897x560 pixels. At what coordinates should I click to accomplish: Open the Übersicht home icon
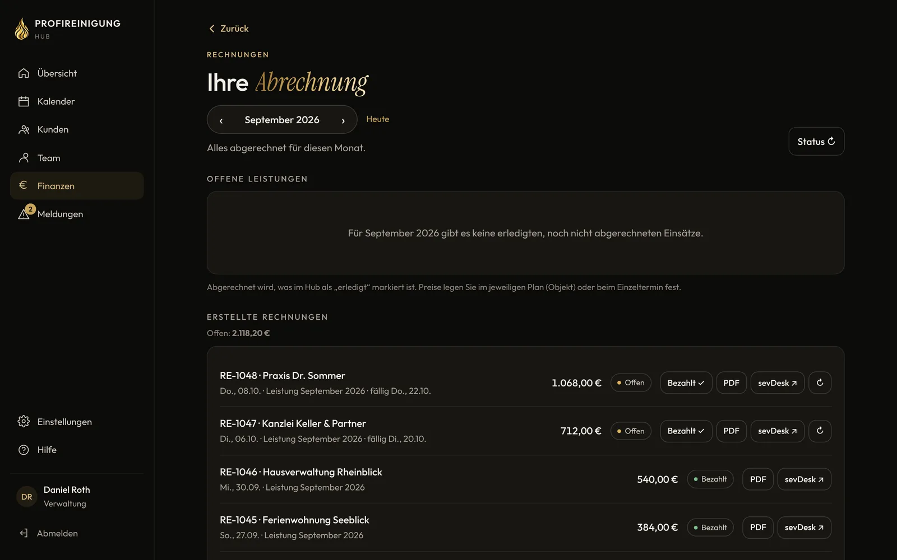24,73
